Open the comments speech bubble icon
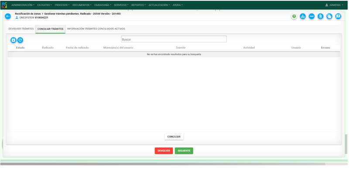The width and height of the screenshot is (349, 169). point(339,16)
